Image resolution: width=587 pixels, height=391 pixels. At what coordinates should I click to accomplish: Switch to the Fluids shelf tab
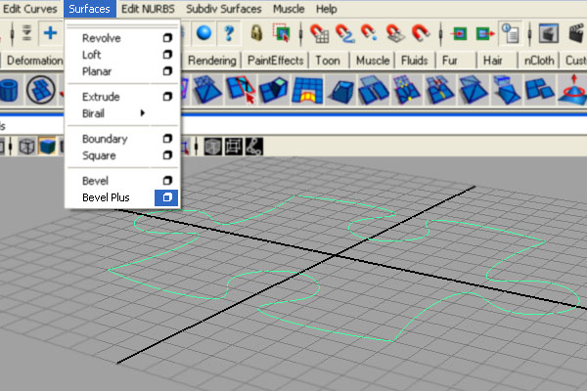(414, 61)
